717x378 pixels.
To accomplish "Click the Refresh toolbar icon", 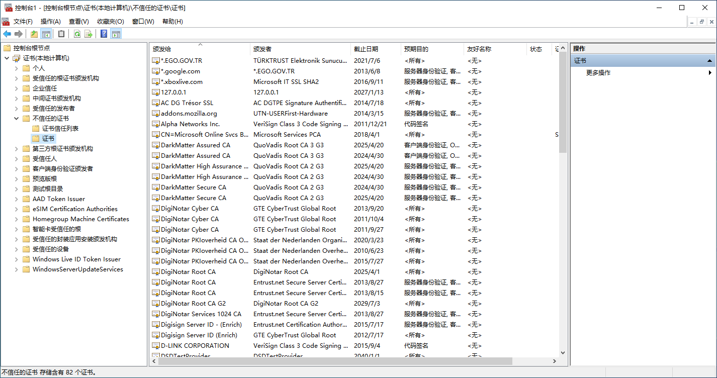I will (77, 34).
